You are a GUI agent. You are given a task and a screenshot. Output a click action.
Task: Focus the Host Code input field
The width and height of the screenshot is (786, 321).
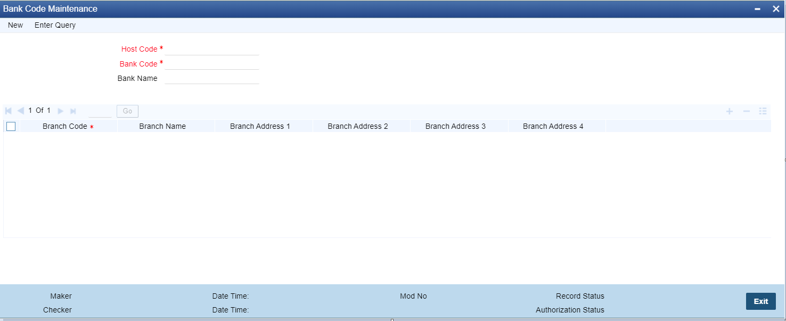point(212,49)
